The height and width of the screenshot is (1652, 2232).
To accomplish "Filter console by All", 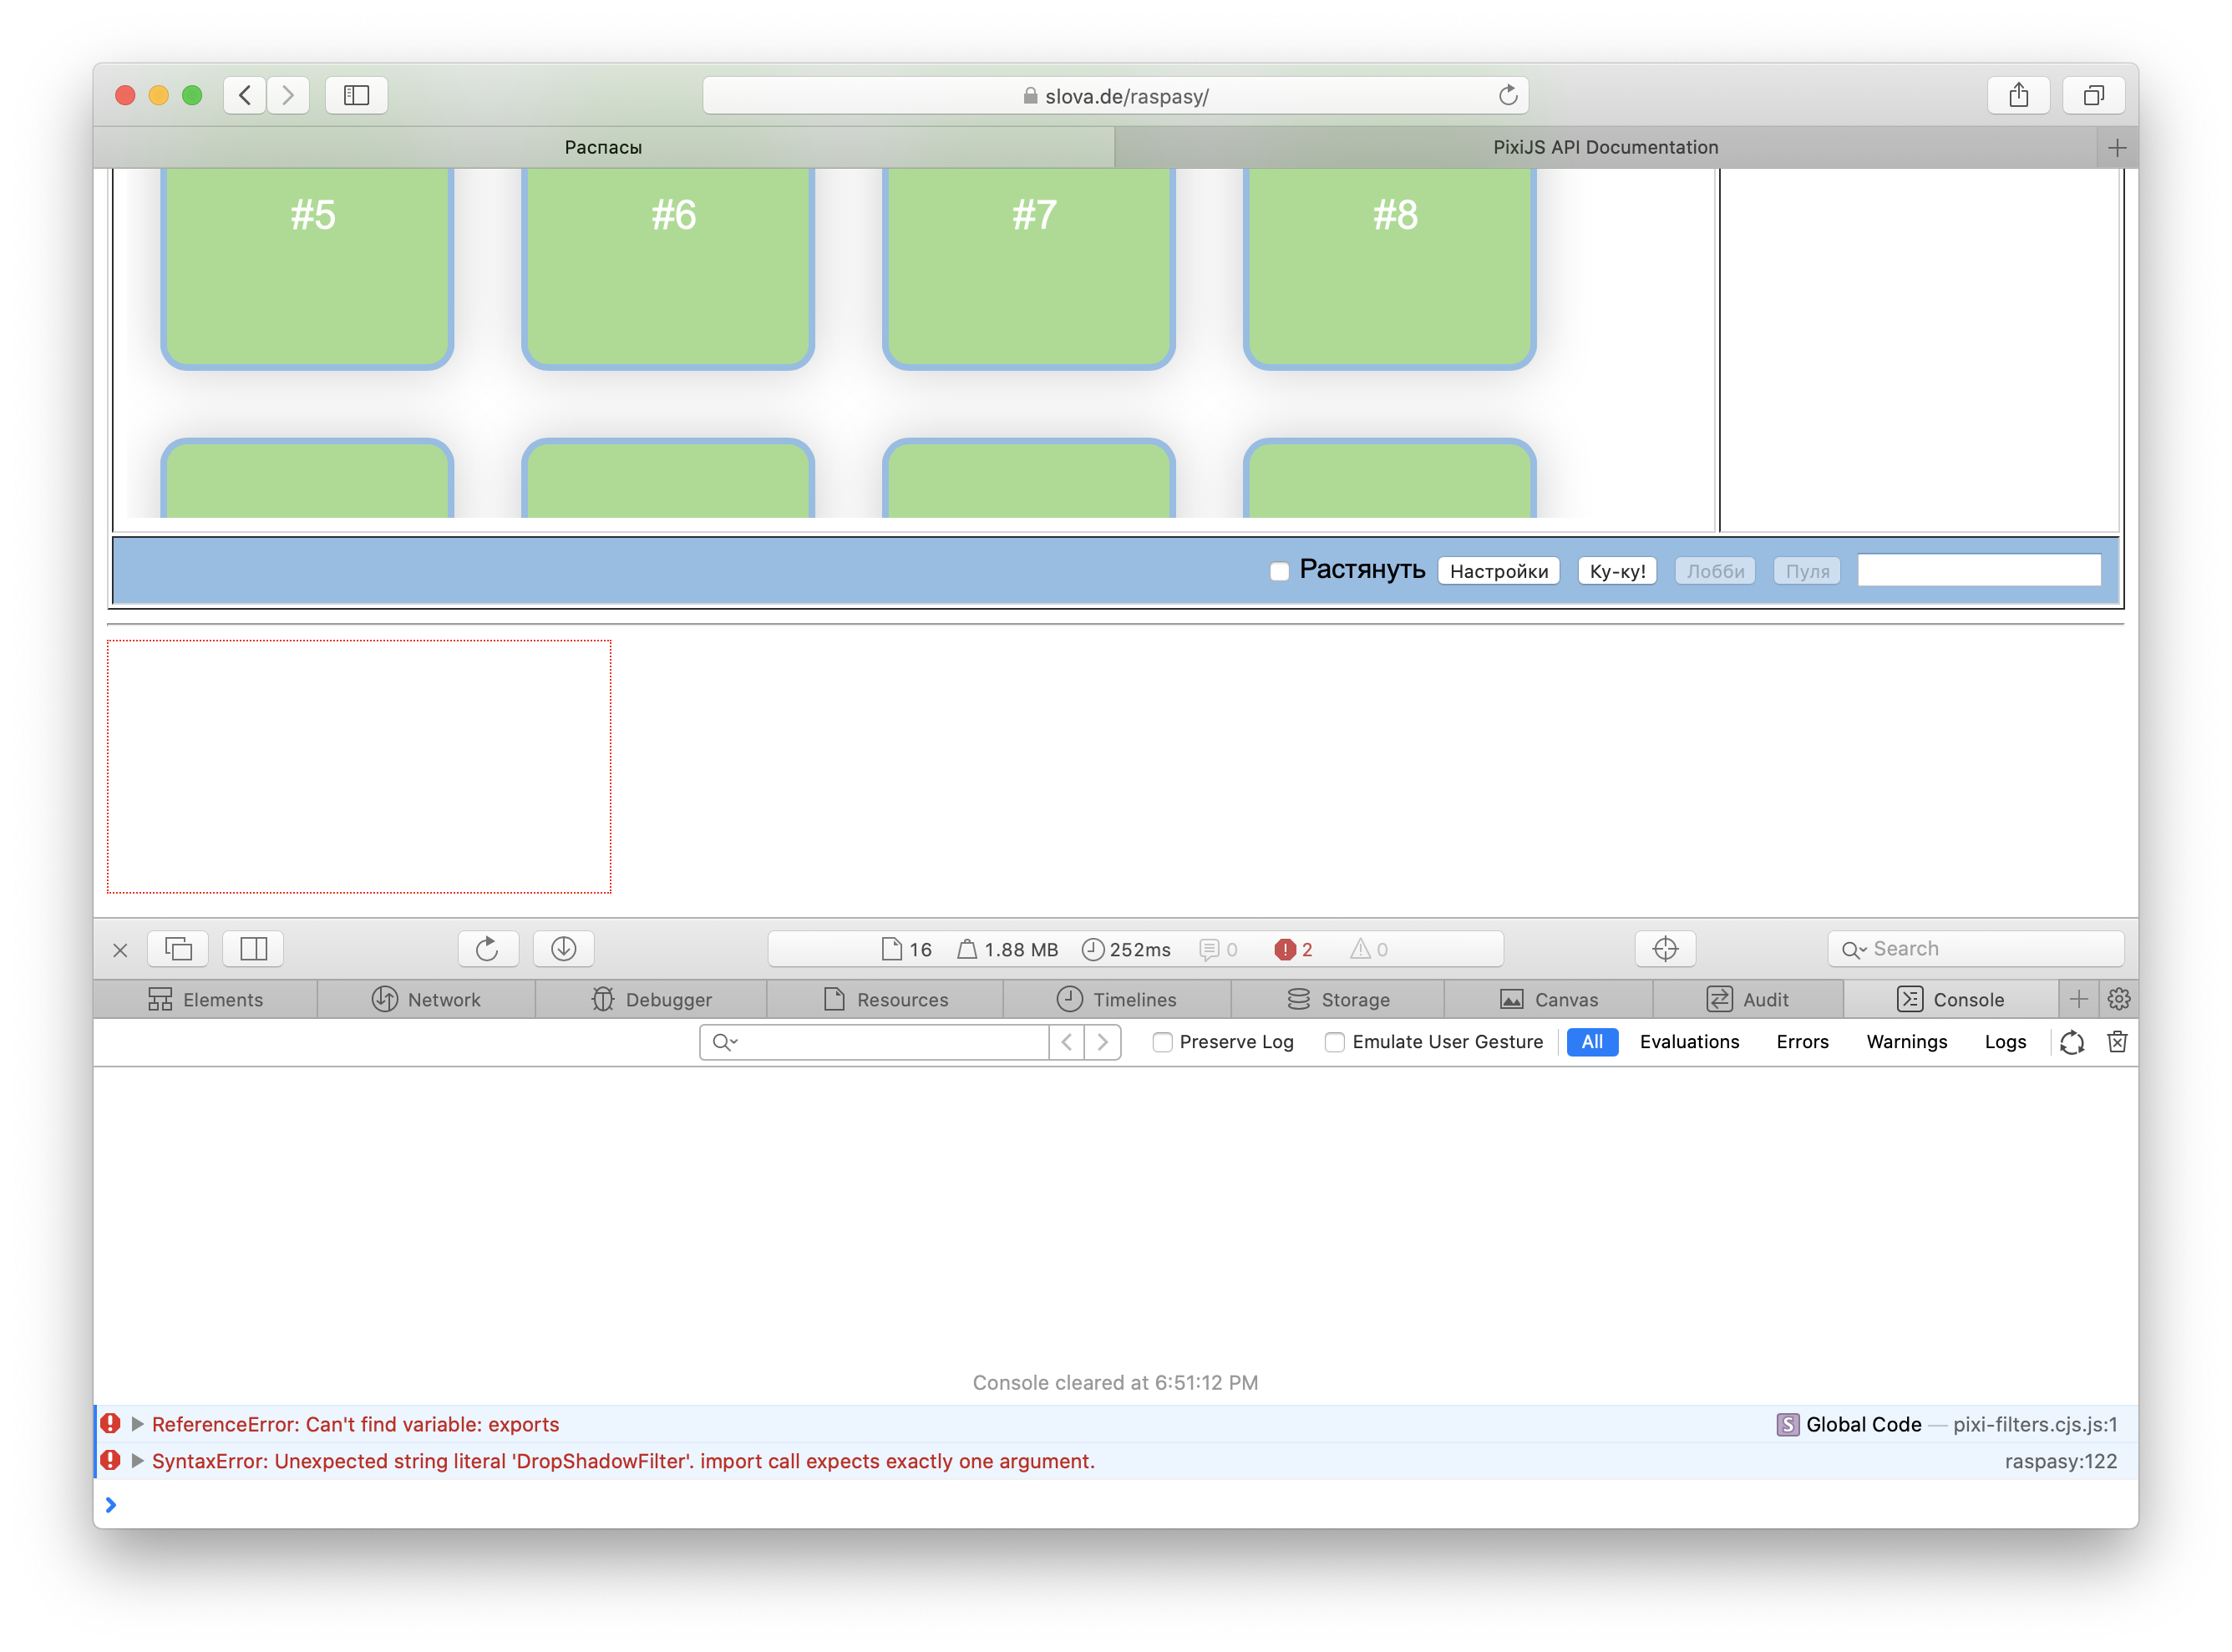I will 1591,1041.
